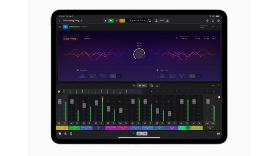Screen dimensions: 278x156
Task: Click the plus icon above the mixer
Action: click(134, 86)
